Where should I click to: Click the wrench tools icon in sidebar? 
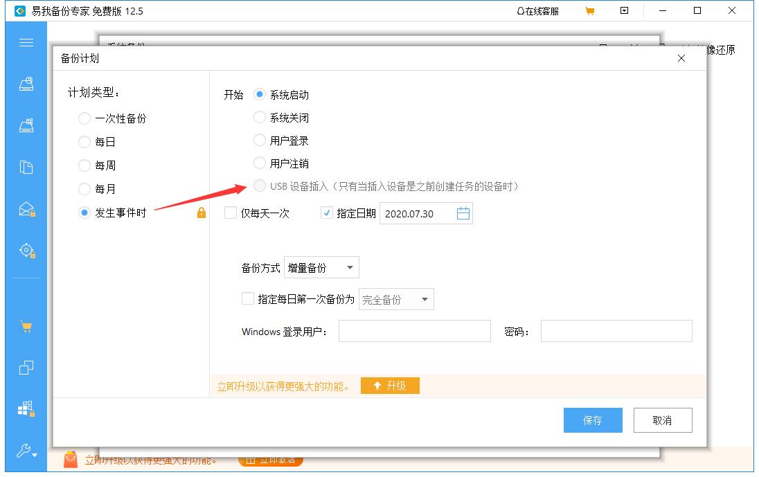(26, 449)
